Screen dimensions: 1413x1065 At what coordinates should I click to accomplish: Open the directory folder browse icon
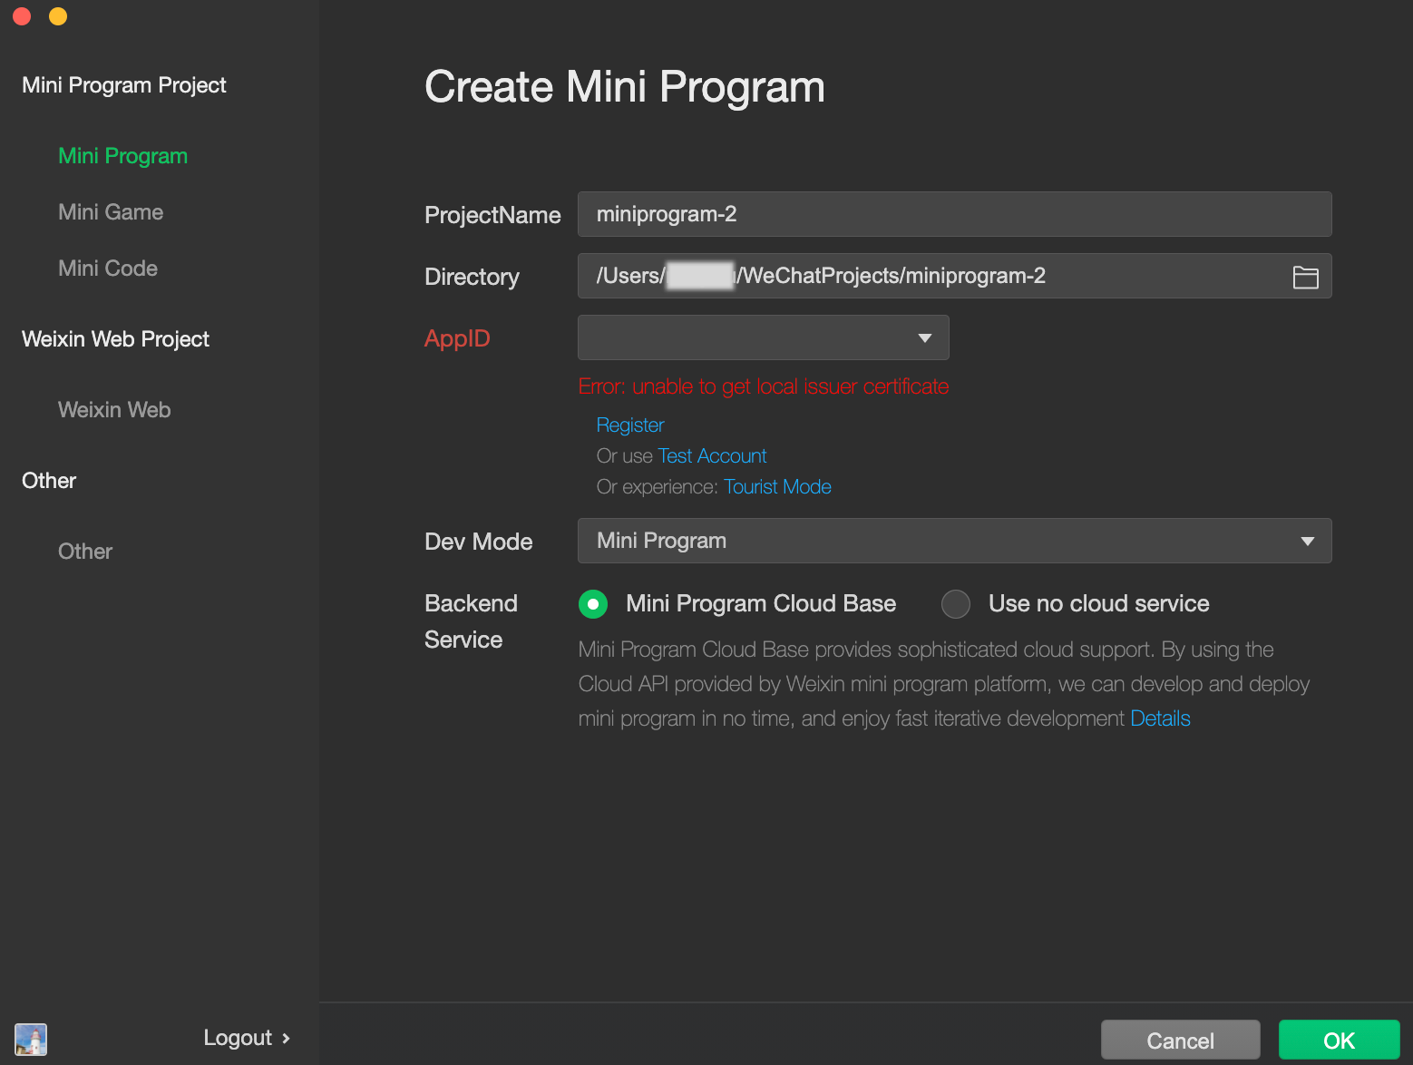point(1305,277)
